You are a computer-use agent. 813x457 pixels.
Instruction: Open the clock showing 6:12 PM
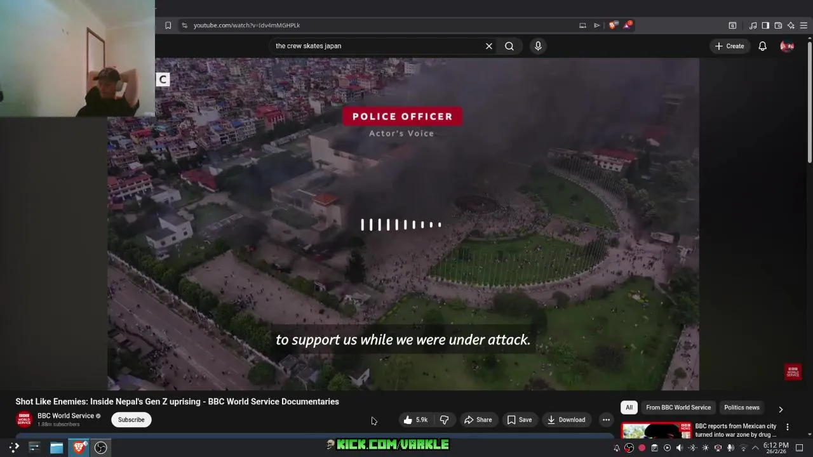(x=776, y=448)
